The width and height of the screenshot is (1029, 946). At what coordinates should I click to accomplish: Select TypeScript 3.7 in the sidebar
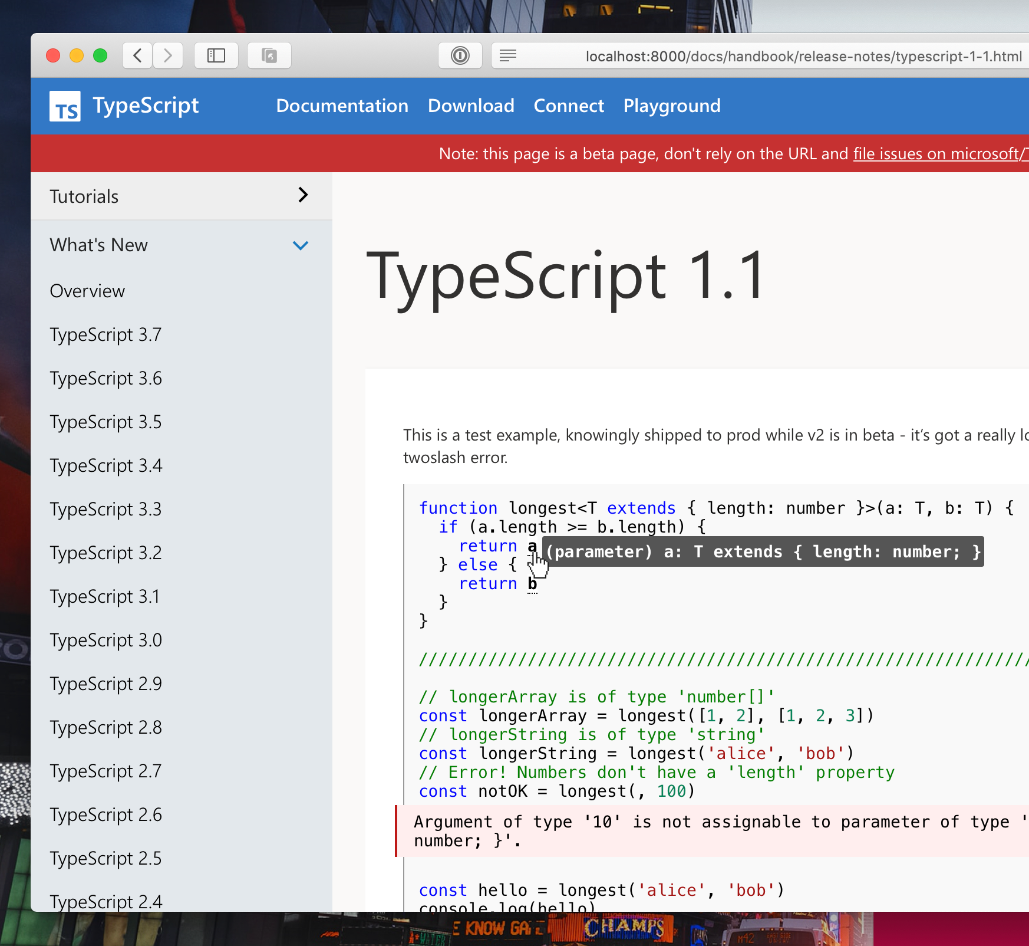coord(105,334)
